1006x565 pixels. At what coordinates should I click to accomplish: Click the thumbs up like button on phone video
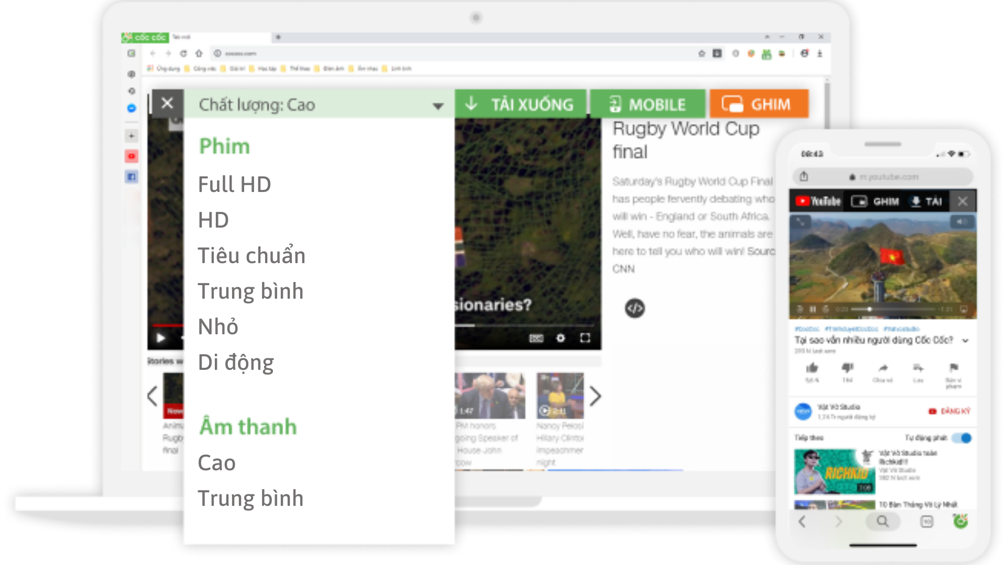coord(812,369)
